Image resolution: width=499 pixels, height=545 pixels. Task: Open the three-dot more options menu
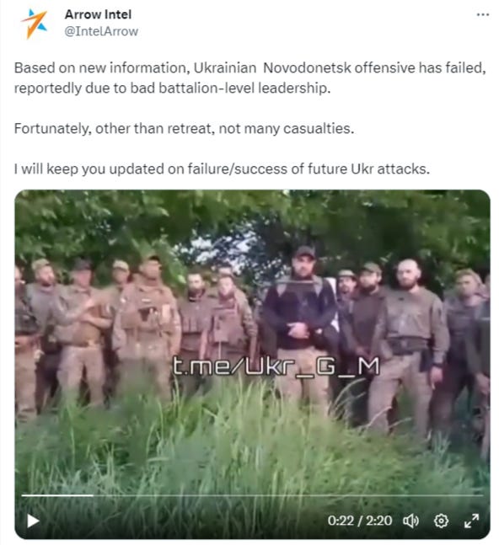click(483, 14)
